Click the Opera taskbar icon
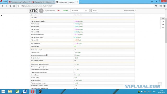Screen dimensions: 167x94 coord(33,92)
